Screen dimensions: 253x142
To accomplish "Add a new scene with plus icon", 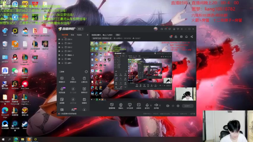I will coord(88,35).
